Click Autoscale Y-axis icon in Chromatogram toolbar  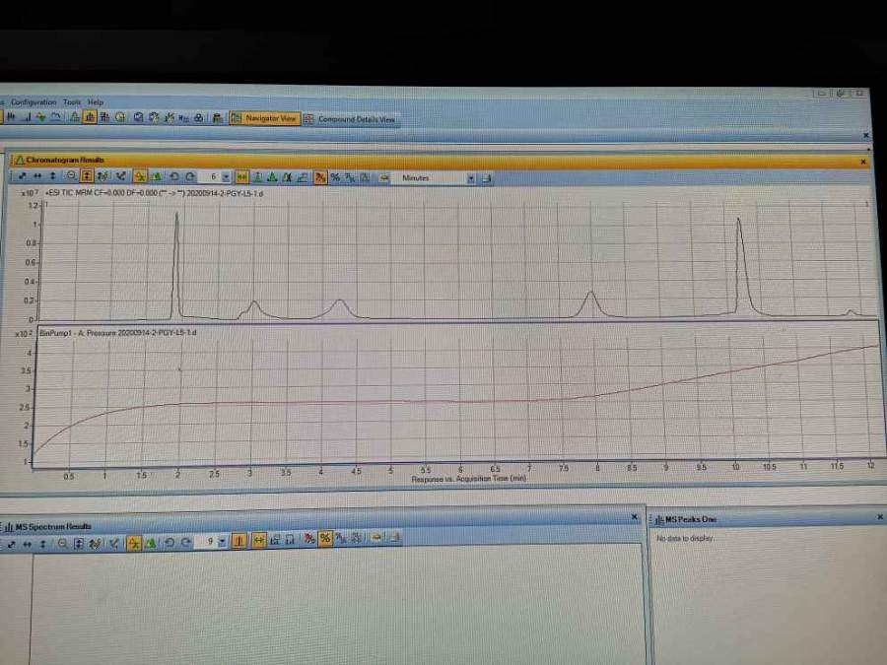[x=52, y=176]
